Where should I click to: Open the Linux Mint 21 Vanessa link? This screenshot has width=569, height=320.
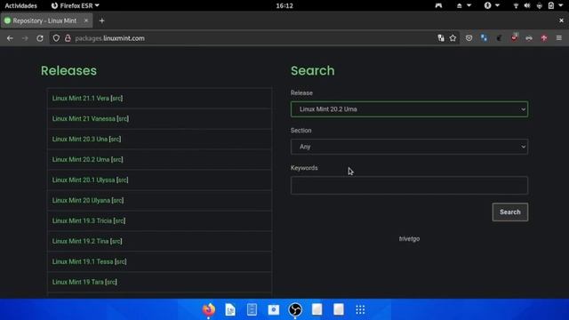[84, 118]
